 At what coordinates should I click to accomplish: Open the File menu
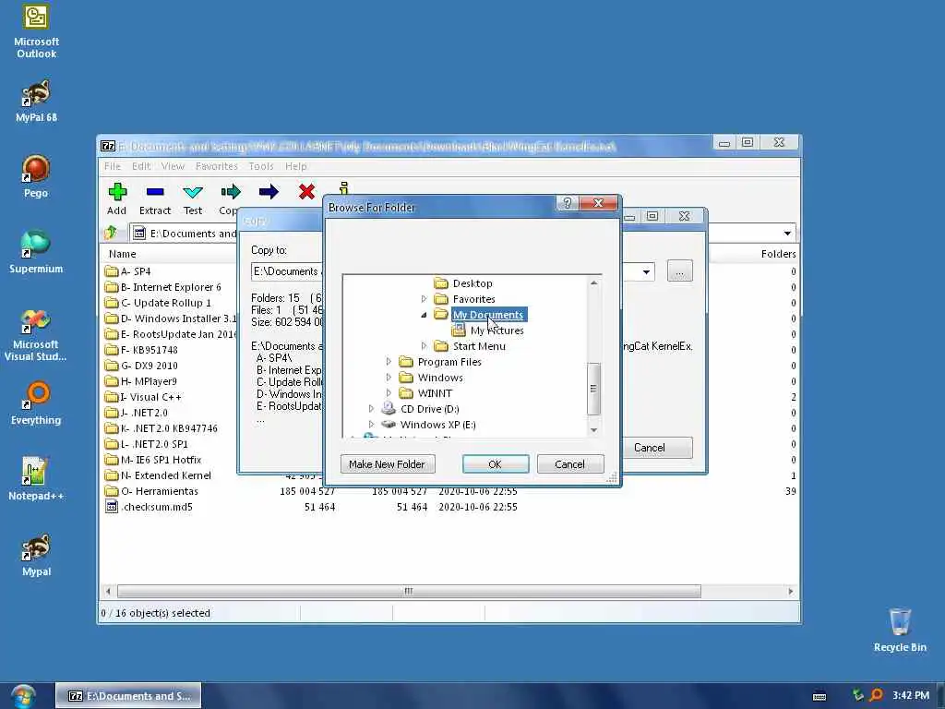tap(112, 166)
